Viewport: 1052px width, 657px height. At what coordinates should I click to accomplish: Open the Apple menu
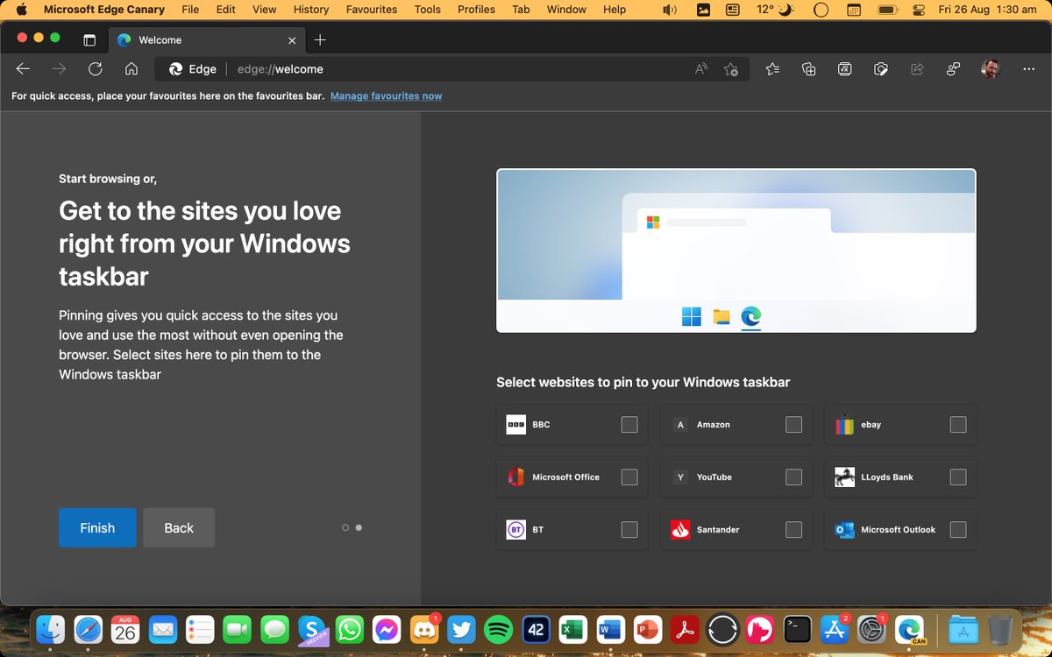(x=22, y=10)
